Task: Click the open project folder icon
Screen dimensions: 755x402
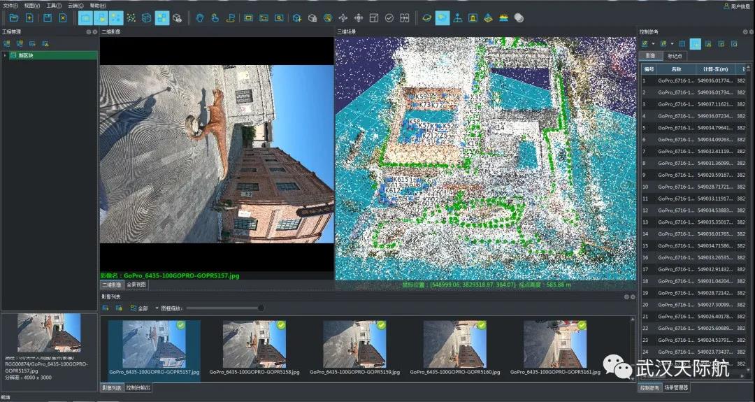Action: 14,17
